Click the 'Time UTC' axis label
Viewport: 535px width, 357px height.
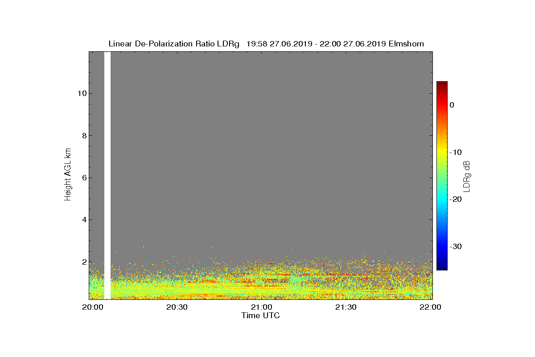[260, 315]
